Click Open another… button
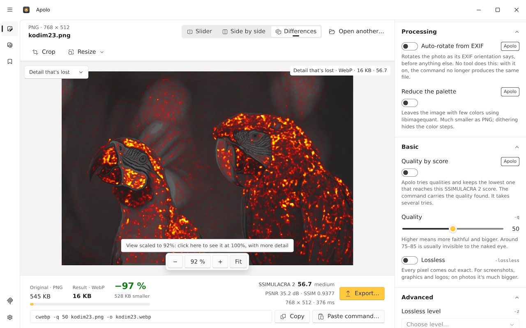This screenshot has height=328, width=526. [356, 31]
